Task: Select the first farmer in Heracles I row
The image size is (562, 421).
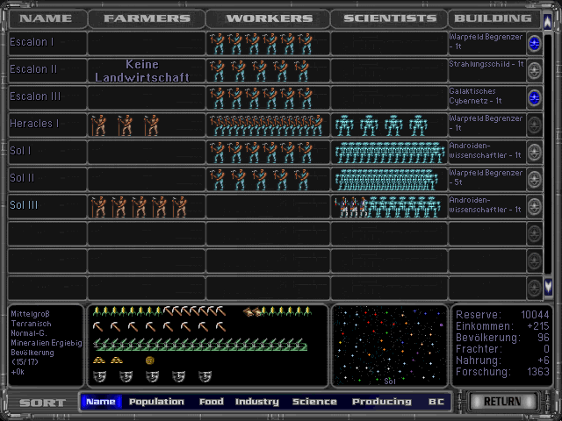Action: (100, 125)
